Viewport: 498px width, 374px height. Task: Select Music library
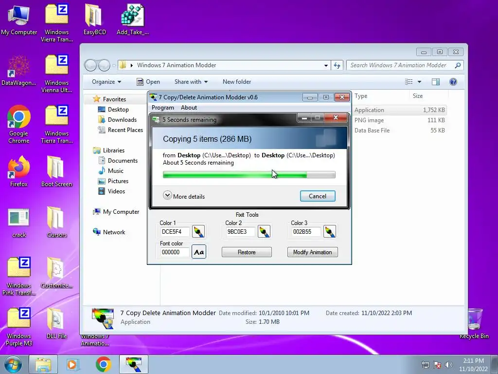[116, 171]
